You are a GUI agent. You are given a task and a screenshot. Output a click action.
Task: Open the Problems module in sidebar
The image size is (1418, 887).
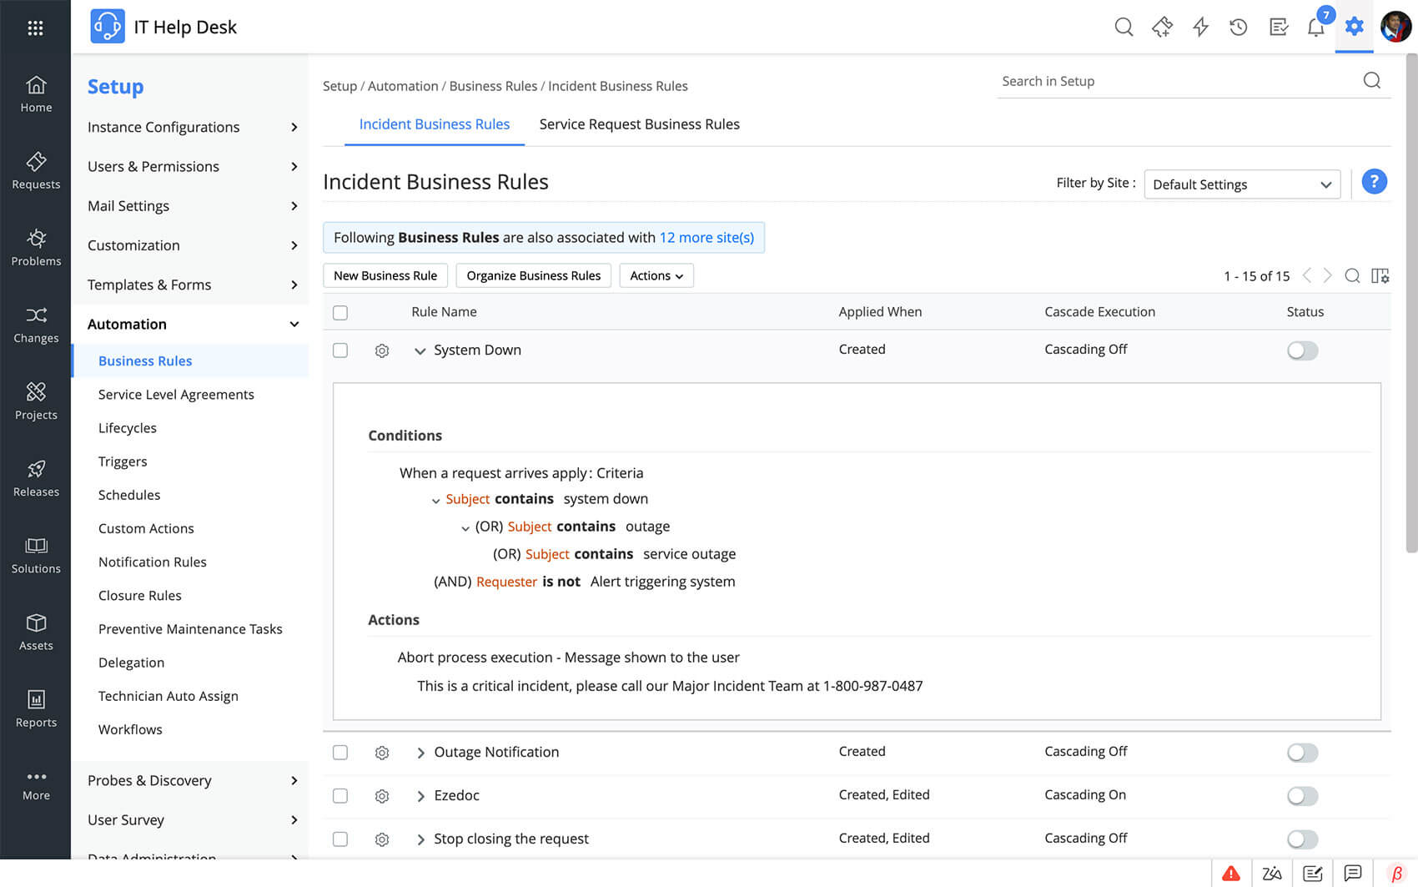tap(36, 248)
